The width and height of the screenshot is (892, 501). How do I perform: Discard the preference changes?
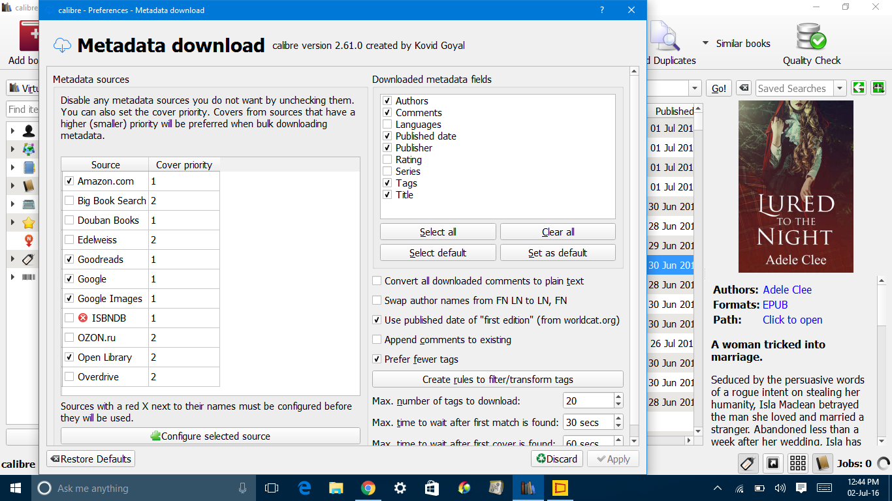tap(557, 459)
